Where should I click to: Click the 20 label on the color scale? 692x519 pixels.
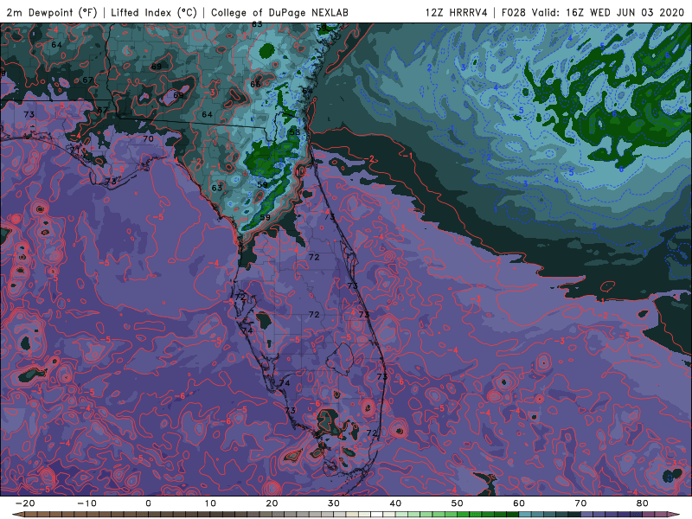click(272, 503)
